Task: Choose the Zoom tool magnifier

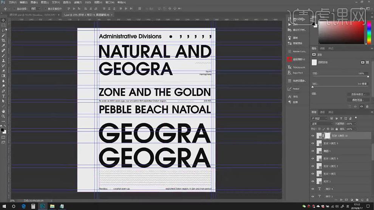Action: 3,116
